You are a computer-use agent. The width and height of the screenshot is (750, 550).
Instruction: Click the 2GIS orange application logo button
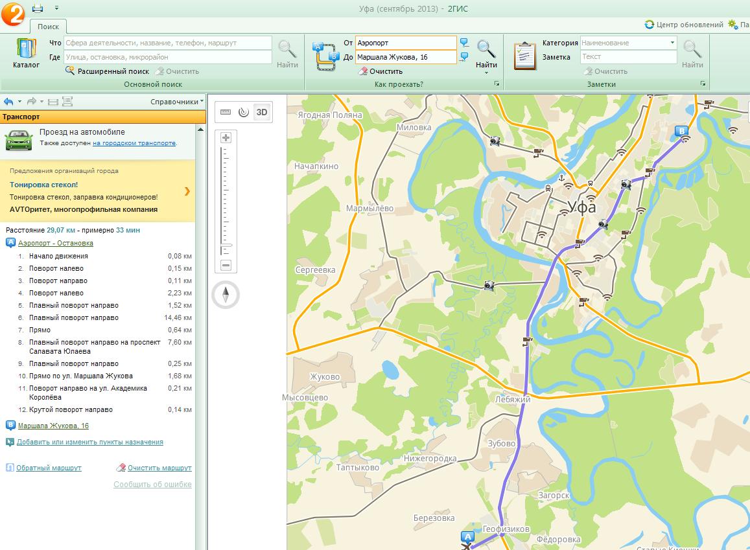pyautogui.click(x=13, y=14)
